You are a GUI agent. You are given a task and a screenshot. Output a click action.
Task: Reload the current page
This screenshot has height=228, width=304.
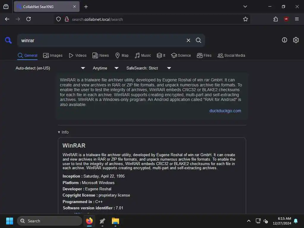[x=28, y=19]
